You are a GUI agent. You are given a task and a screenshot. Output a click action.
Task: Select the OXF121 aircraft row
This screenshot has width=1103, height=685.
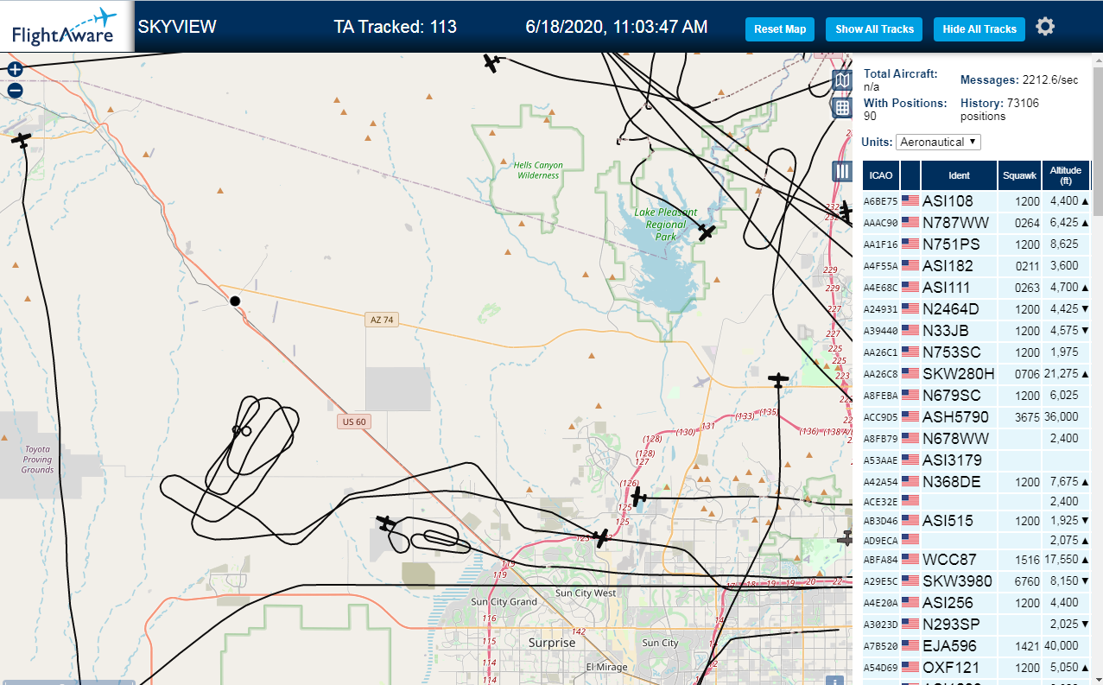tap(976, 667)
